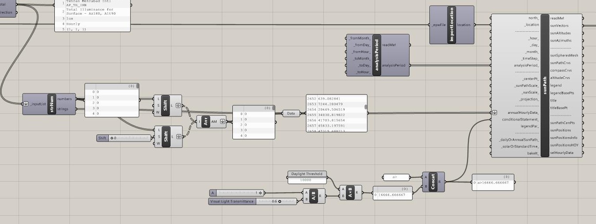Click _toDay_ input on analysisPeriod
596x224 pixels.
point(364,65)
